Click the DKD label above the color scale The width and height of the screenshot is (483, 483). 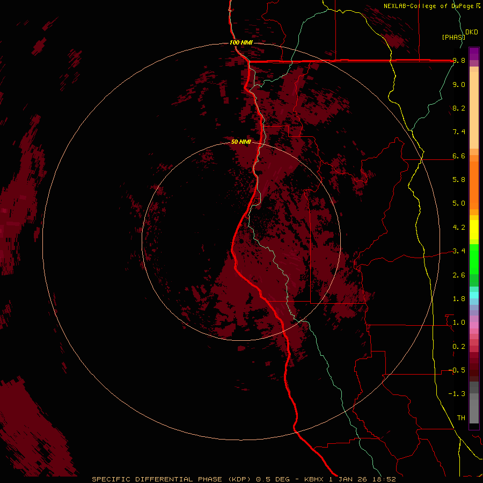[x=472, y=32]
